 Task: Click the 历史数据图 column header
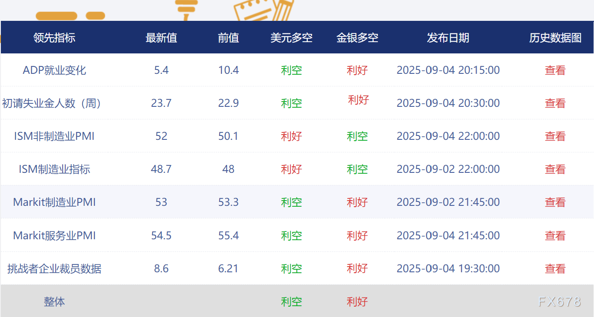coord(555,38)
